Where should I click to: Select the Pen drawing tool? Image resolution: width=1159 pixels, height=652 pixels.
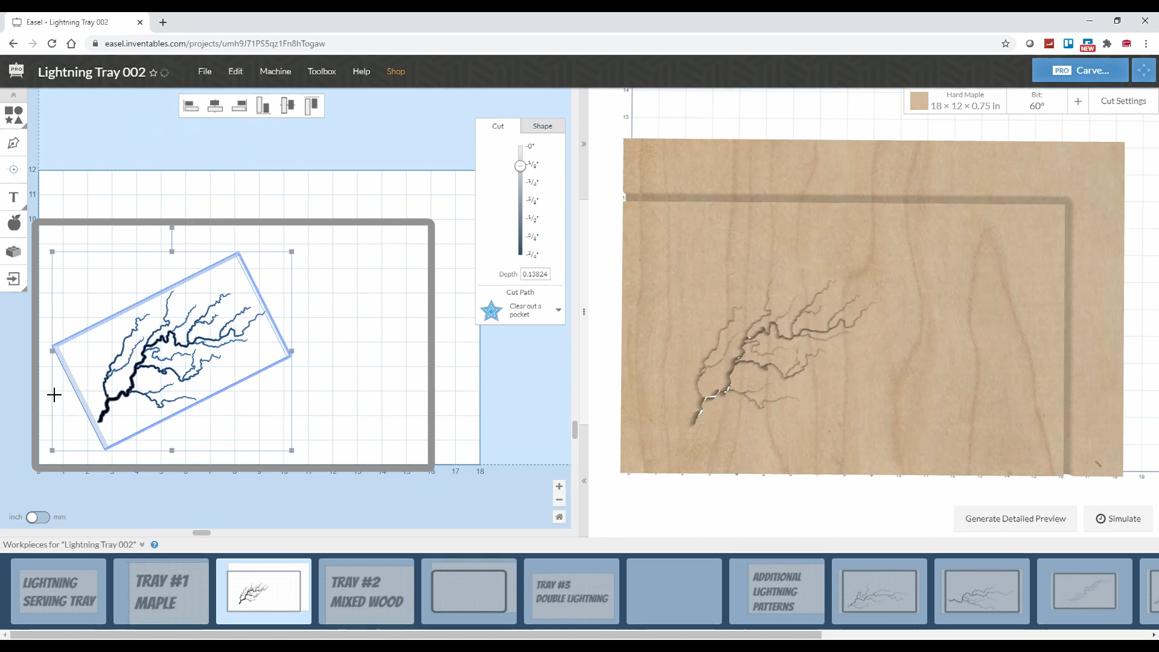(13, 143)
